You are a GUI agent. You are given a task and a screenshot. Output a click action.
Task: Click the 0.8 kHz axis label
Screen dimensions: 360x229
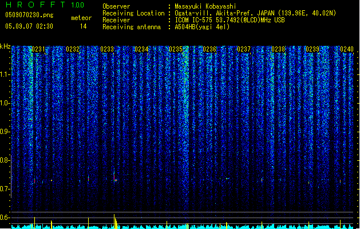(x=5, y=160)
